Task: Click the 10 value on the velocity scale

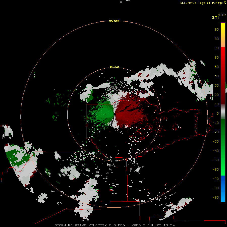Action: point(217,104)
